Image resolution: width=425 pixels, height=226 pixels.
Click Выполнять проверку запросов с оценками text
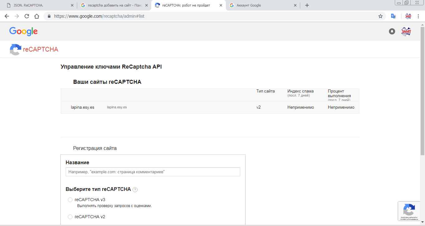[x=114, y=206]
